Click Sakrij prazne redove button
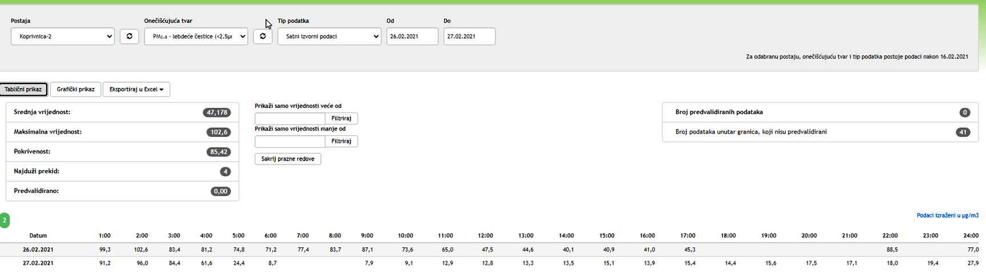Image resolution: width=986 pixels, height=278 pixels. tap(288, 159)
